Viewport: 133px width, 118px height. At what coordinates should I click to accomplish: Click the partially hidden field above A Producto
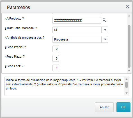[x=77, y=14]
